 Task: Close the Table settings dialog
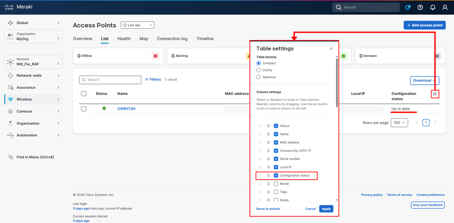pos(331,49)
